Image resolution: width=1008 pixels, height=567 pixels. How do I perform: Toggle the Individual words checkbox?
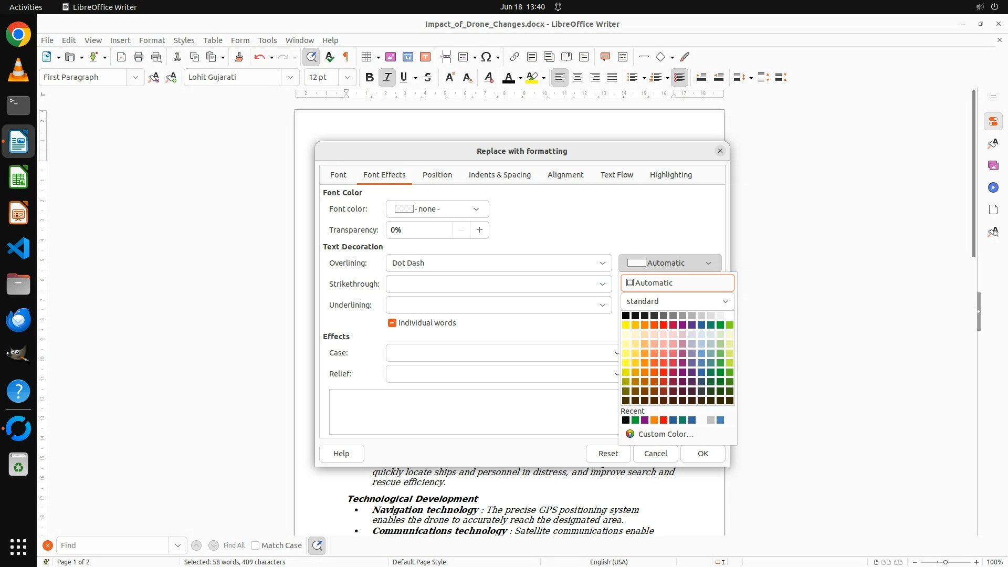coord(392,323)
